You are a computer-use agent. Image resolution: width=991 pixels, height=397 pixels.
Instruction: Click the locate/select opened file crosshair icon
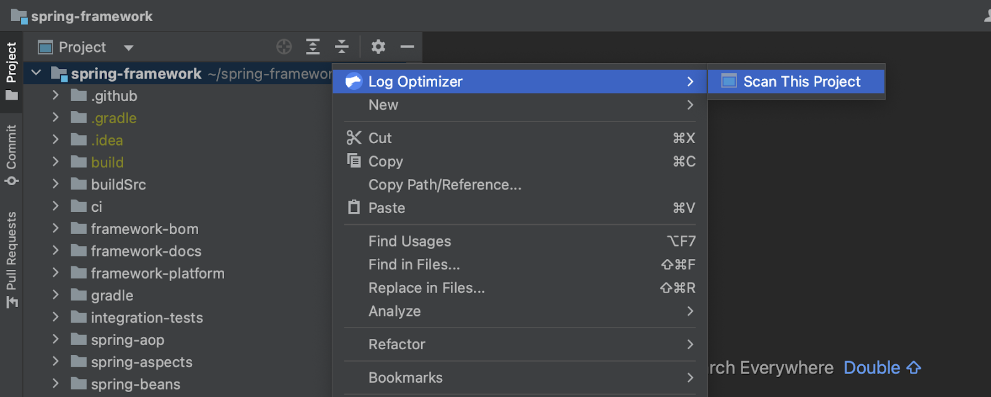tap(284, 47)
